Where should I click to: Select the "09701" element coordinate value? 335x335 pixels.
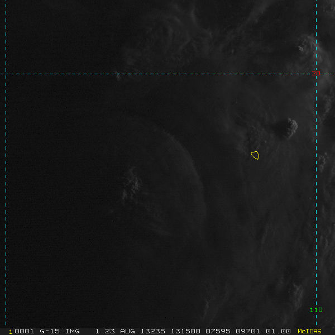coord(248,331)
